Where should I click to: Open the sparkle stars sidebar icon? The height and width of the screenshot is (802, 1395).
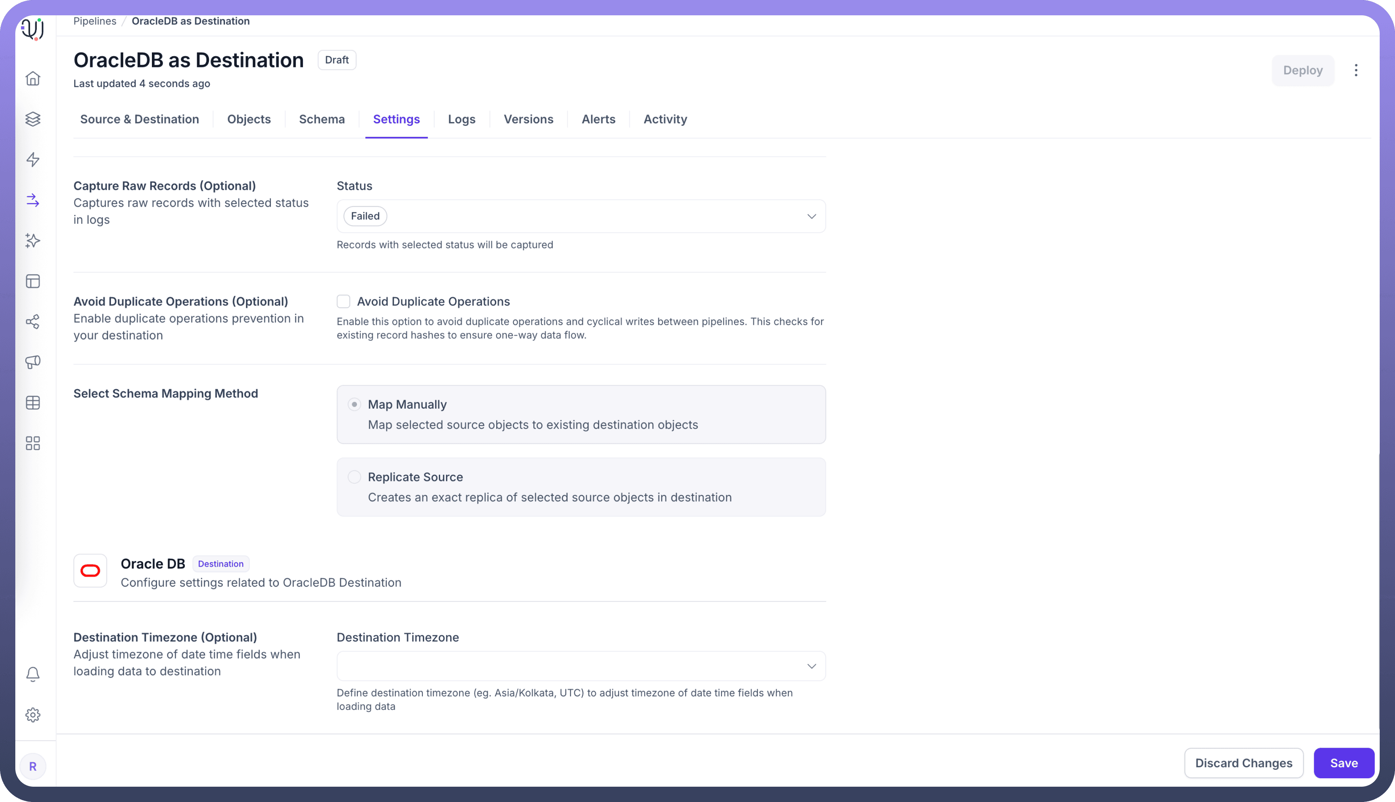[33, 241]
